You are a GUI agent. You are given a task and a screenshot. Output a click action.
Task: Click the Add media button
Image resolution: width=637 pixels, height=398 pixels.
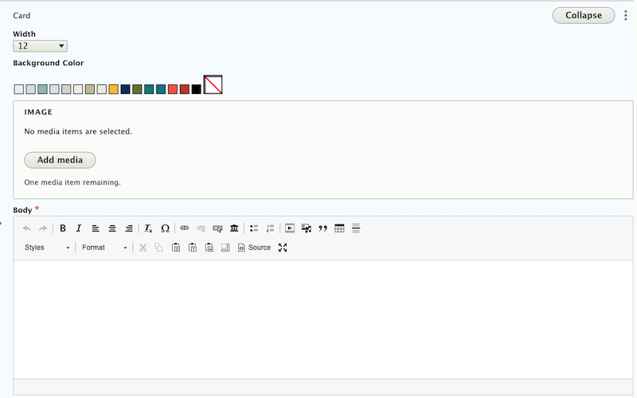(61, 160)
